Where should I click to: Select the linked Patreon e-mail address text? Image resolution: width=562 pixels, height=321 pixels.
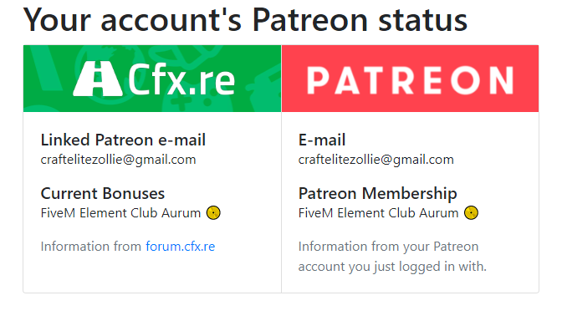[x=118, y=160]
